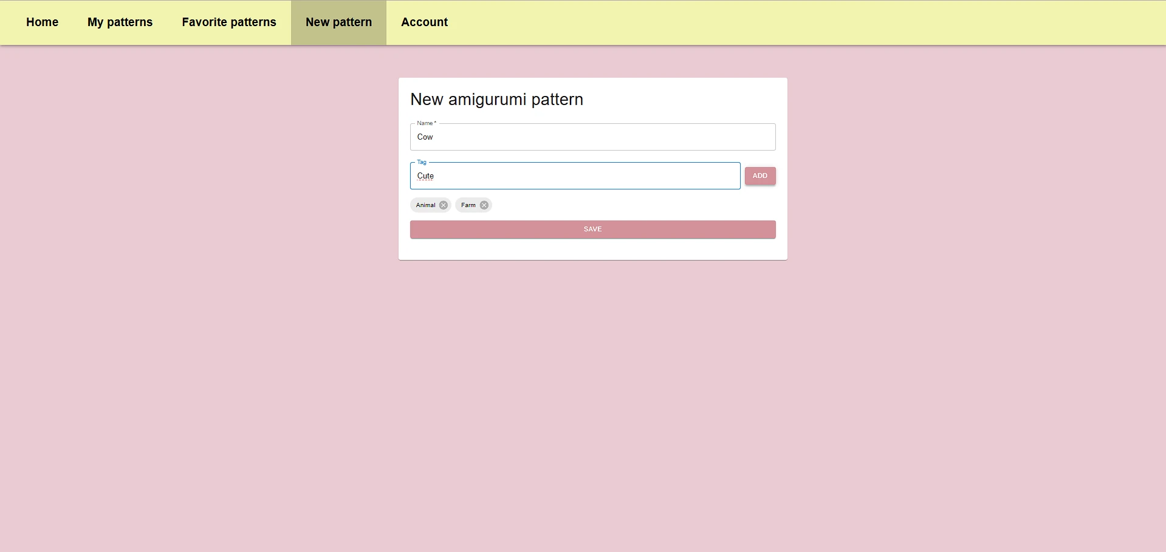The width and height of the screenshot is (1166, 552).
Task: Select the Animal tag chip
Action: pyautogui.click(x=427, y=205)
